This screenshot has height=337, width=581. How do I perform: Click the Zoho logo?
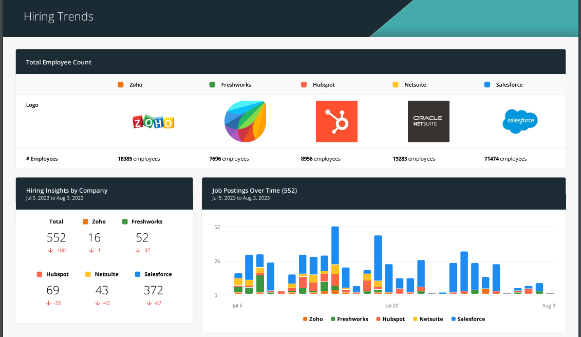pos(153,122)
